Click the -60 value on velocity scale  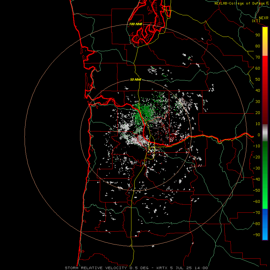pyautogui.click(x=256, y=202)
